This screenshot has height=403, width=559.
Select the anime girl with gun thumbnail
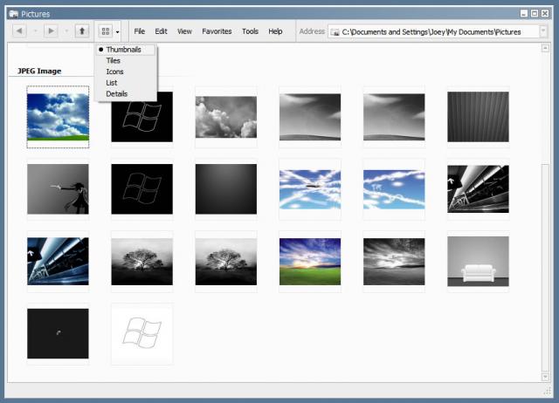click(x=58, y=189)
